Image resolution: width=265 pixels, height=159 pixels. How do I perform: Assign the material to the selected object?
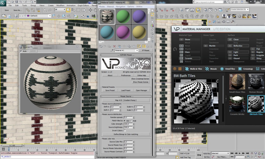tap(109, 46)
